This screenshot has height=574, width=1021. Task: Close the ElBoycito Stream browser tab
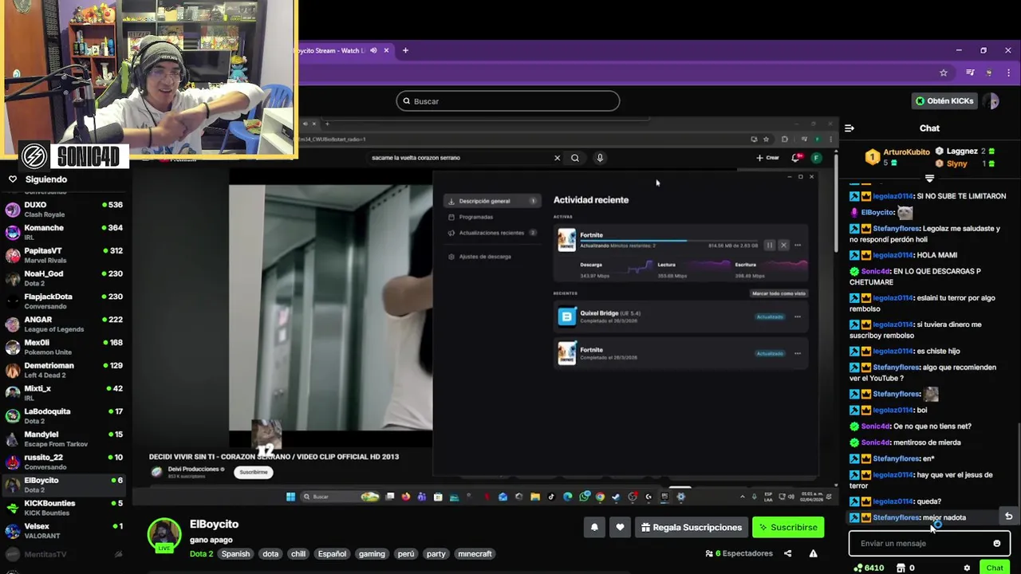click(386, 50)
